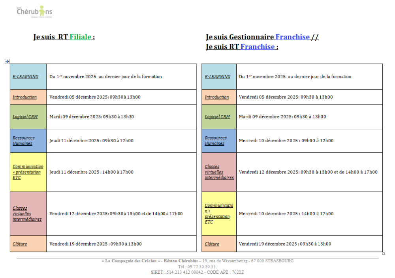The height and width of the screenshot is (278, 395).
Task: Click Mercredi 10 décembre 09h30 à 12h00 text
Action: tap(286, 141)
